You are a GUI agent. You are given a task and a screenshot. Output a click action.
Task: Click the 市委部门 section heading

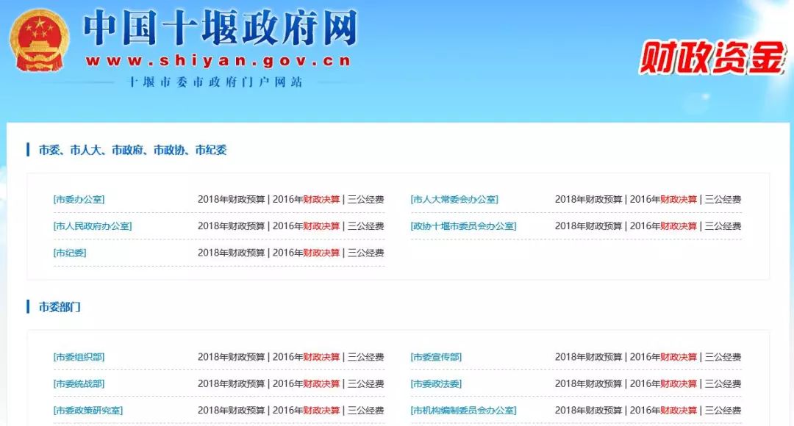tap(60, 307)
